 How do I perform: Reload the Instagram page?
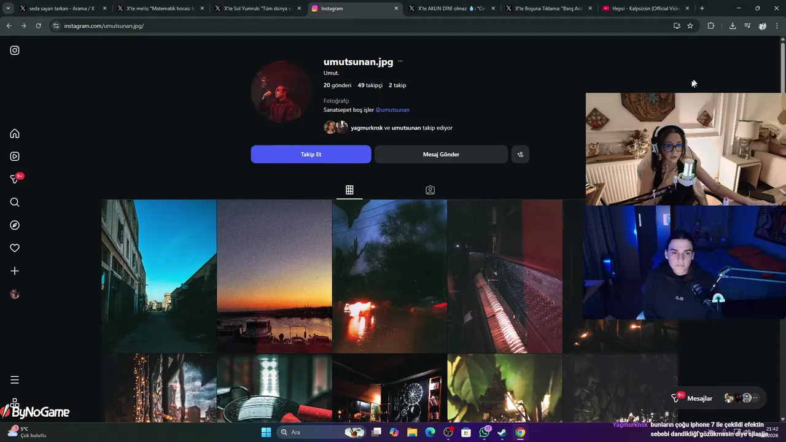click(x=38, y=26)
